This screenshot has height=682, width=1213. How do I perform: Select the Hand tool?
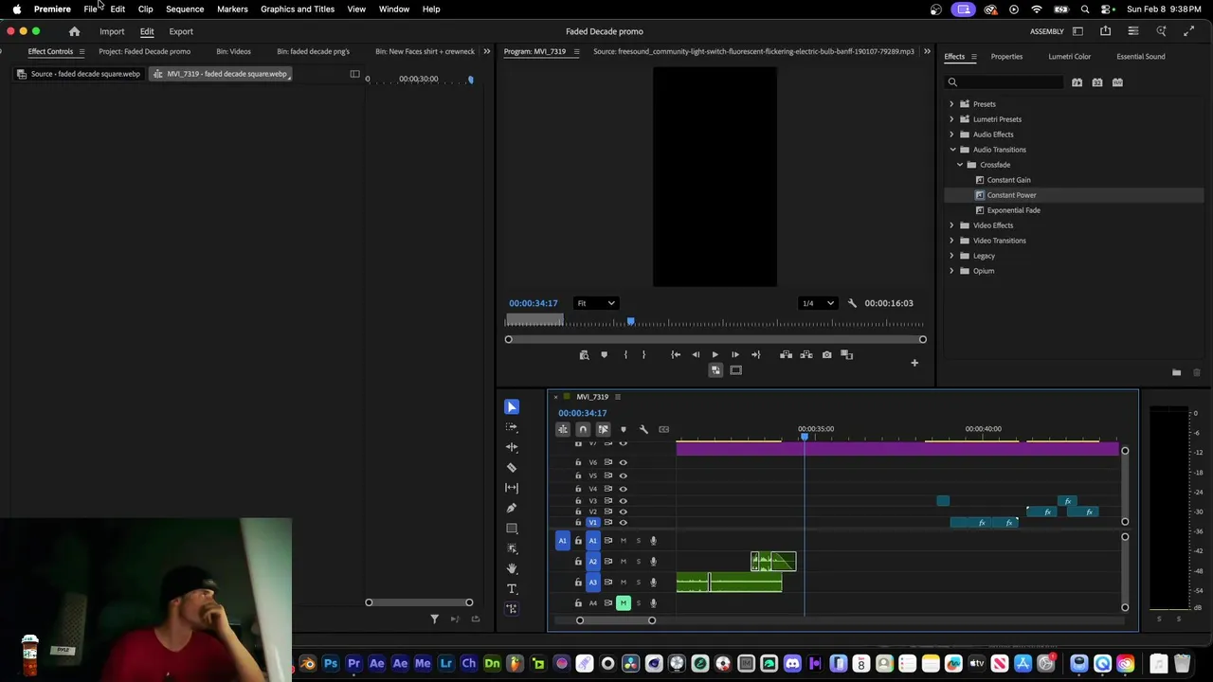coord(512,568)
